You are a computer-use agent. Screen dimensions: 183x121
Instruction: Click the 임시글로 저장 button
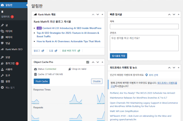click(x=118, y=56)
